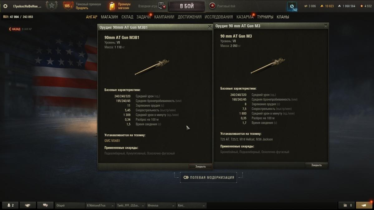The width and height of the screenshot is (374, 210).
Task: Click the ПОЛЕВАЯ МОДЕРНИЗАЦИЯ button
Action: 209,178
